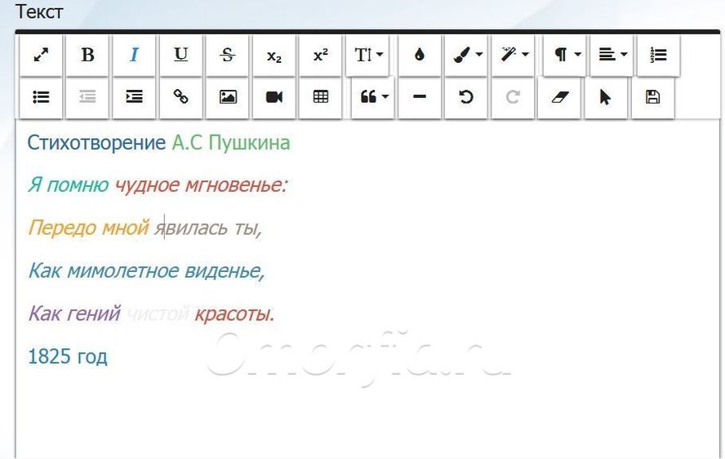725x459 pixels.
Task: Click the red word 'красоты.'
Action: pos(235,314)
